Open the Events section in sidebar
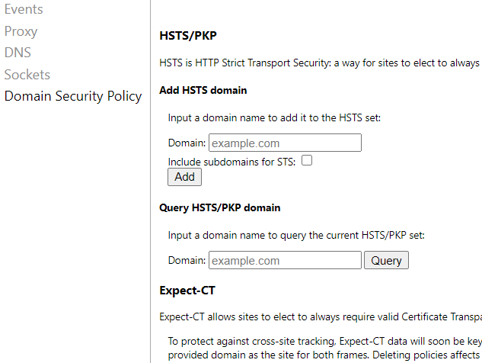This screenshot has height=363, width=482. coord(24,9)
